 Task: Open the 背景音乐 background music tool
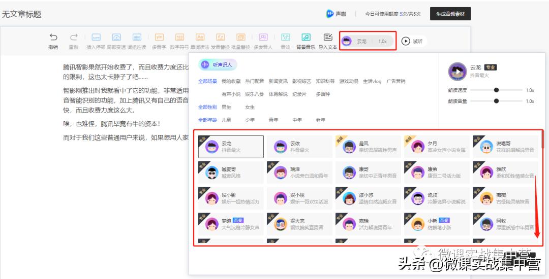click(x=306, y=41)
